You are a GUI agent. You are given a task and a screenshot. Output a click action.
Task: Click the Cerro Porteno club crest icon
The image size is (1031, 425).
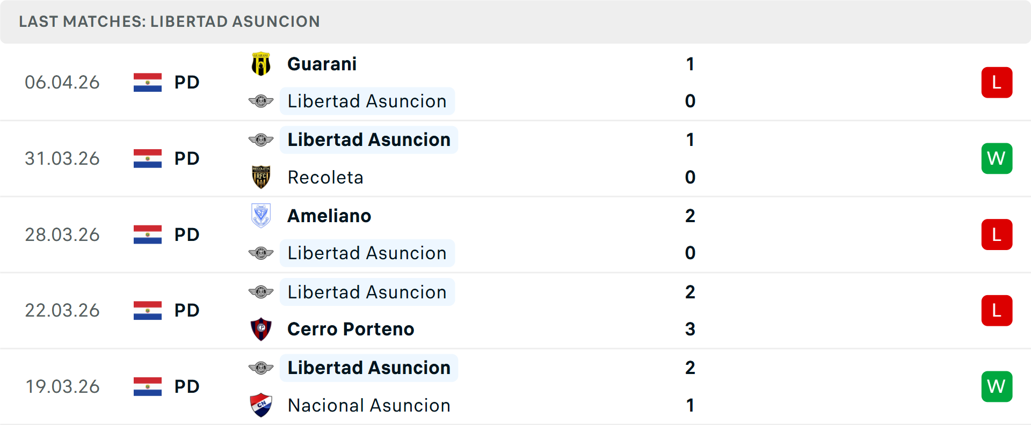pyautogui.click(x=261, y=329)
